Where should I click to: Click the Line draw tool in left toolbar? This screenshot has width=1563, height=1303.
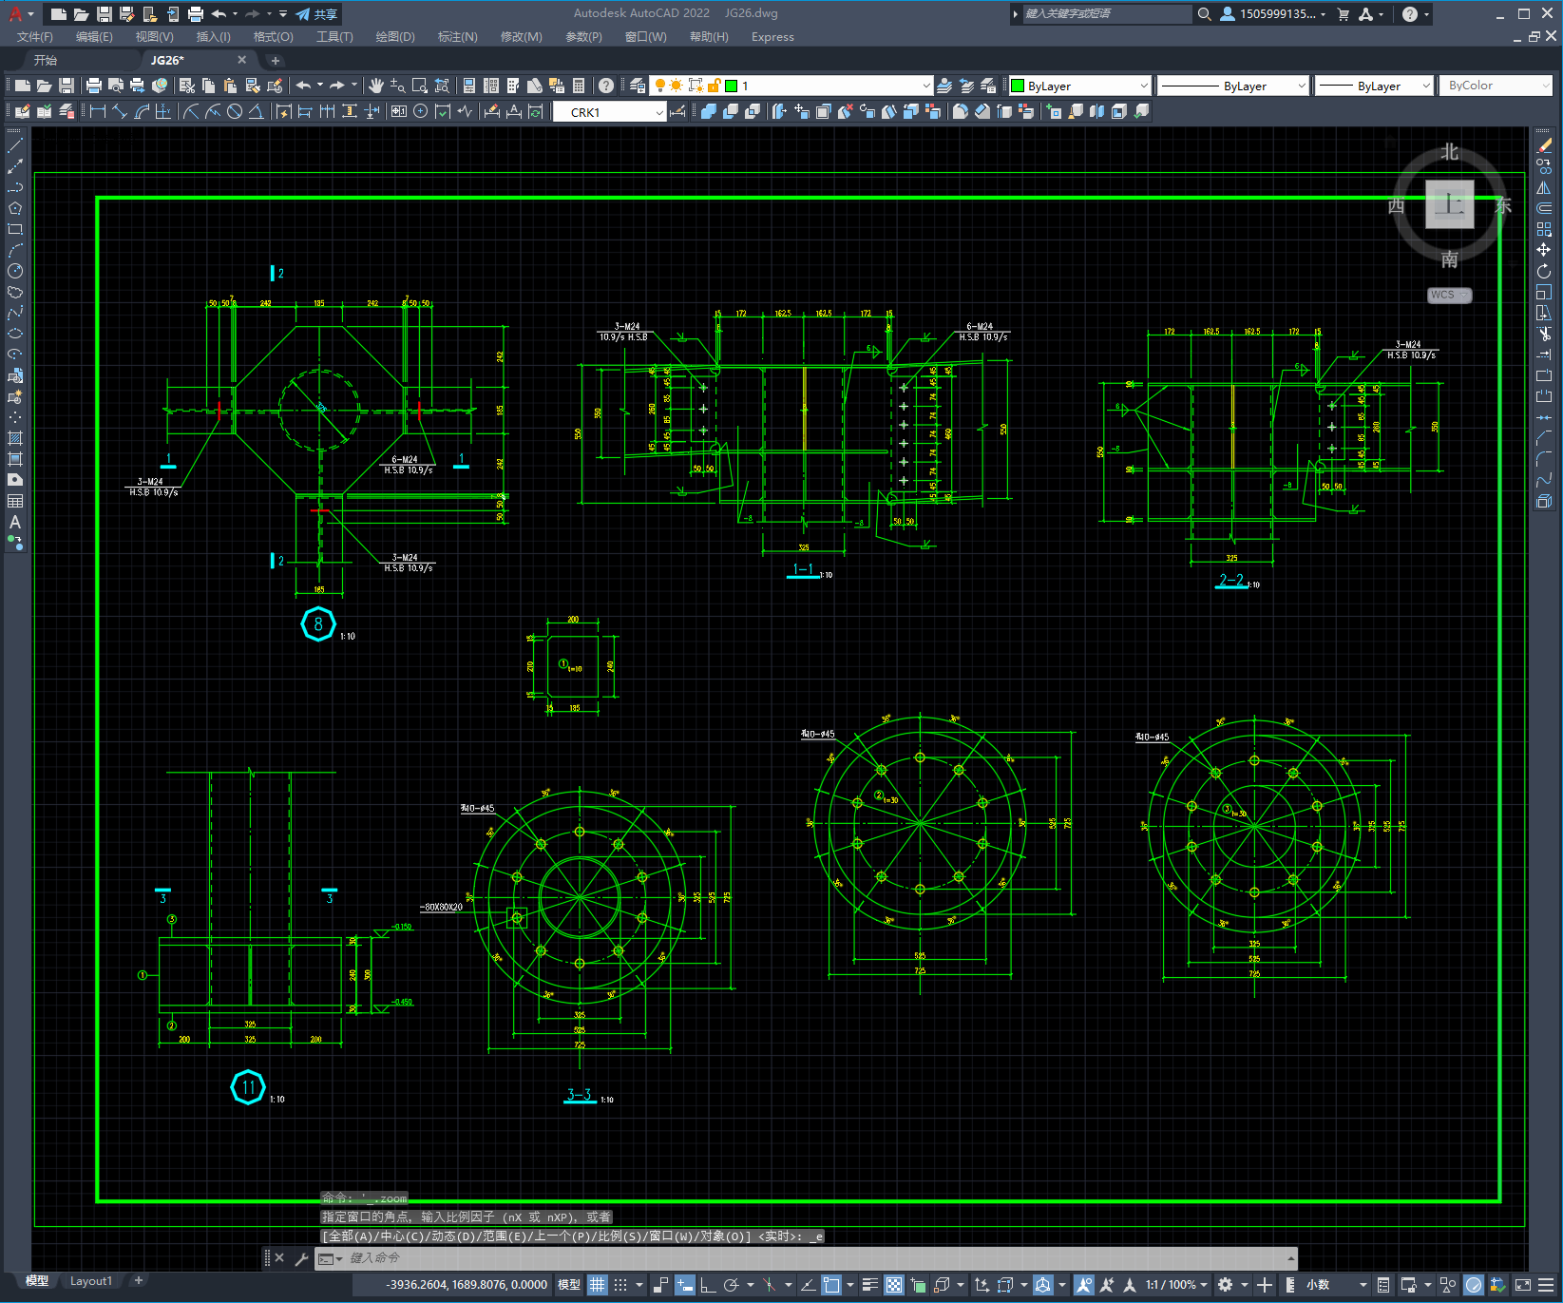click(x=15, y=146)
